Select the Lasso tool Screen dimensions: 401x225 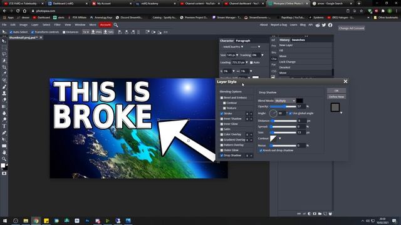pos(4,54)
